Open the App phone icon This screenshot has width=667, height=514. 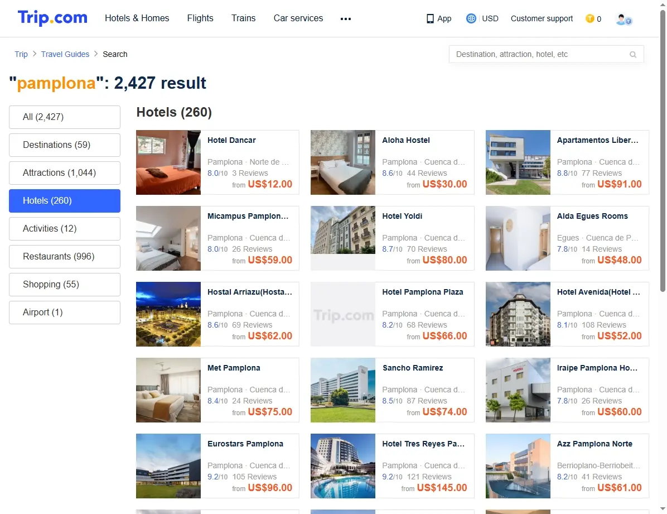430,19
